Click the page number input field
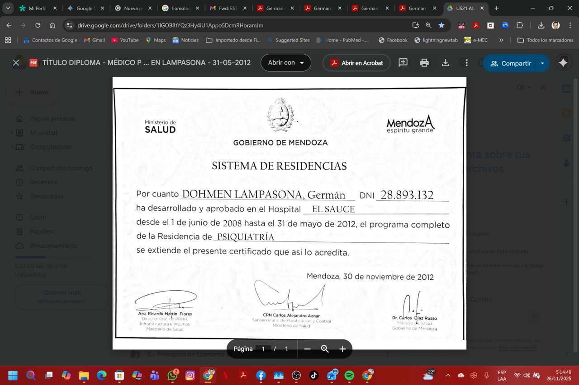The image size is (579, 385). point(263,349)
